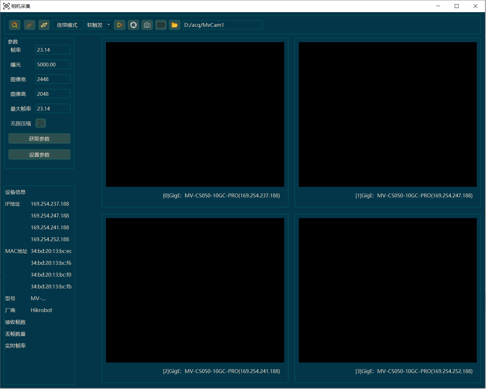This screenshot has width=486, height=389.
Task: Click the 实时帧率 label
Action: 15,346
